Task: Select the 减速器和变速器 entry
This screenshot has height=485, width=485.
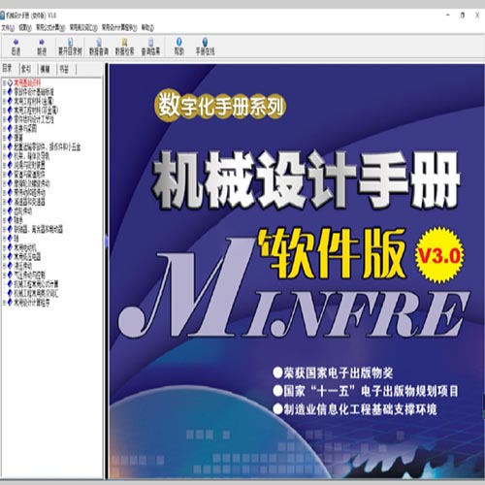Action: (29, 202)
